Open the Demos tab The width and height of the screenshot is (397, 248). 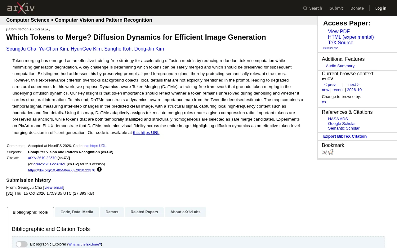tap(112, 212)
